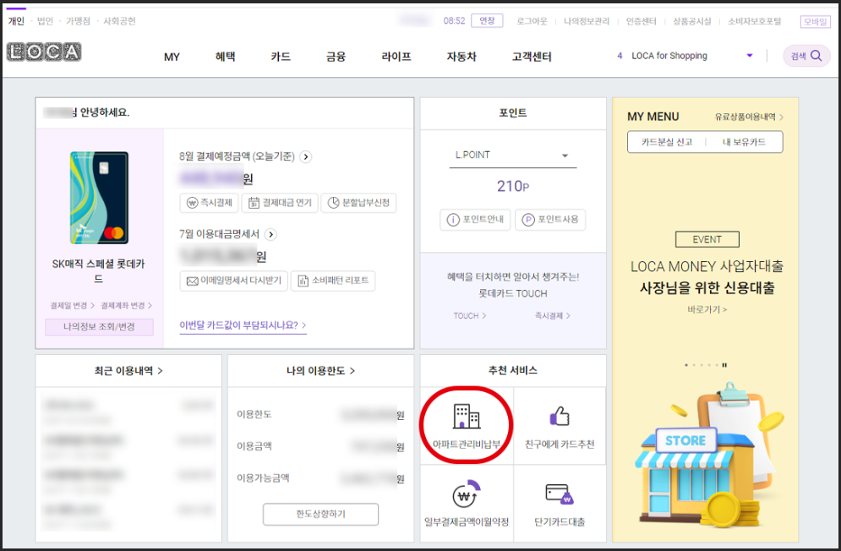
Task: Click 이번달 카드값이 부담되시나요? link
Action: pos(243,325)
